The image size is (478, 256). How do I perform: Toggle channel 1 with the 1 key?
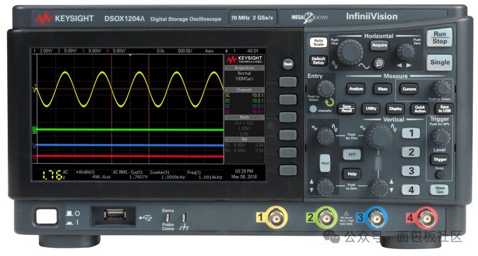point(411,133)
